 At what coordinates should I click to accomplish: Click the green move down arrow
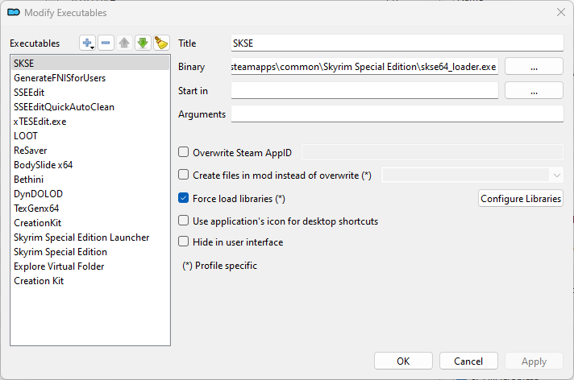point(143,43)
